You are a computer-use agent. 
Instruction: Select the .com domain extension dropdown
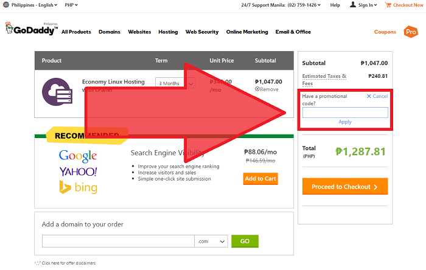pos(211,241)
